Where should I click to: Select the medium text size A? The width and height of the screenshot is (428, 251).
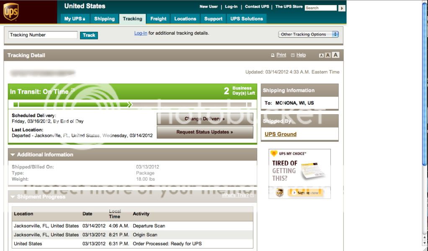[x=328, y=55]
